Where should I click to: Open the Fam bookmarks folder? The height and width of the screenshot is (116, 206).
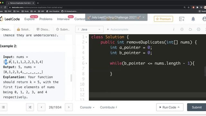pyautogui.click(x=16, y=11)
